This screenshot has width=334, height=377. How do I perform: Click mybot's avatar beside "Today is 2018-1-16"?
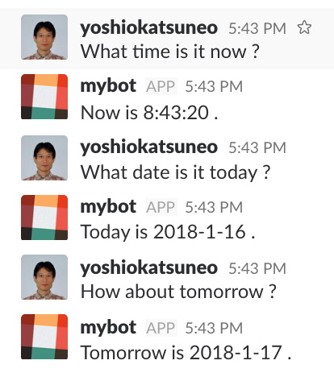point(44,217)
